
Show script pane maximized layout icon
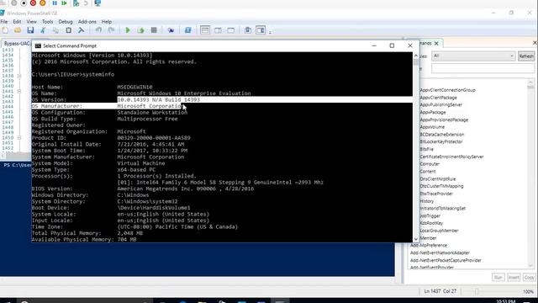pyautogui.click(x=231, y=30)
